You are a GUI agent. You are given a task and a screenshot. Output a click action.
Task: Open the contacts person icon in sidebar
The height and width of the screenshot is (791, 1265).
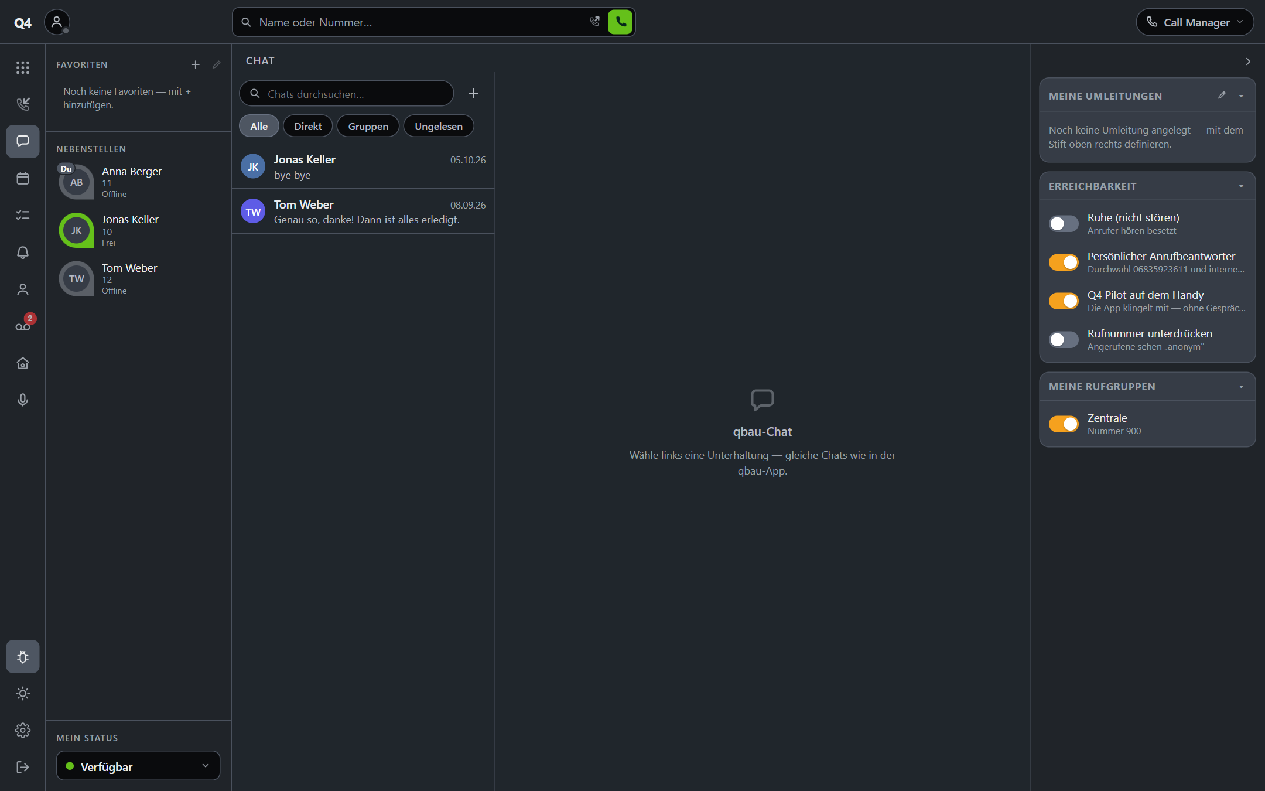pyautogui.click(x=23, y=289)
